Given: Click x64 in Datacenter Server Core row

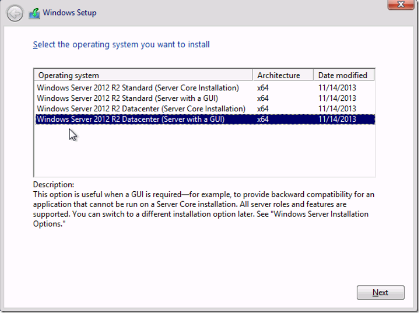Looking at the screenshot, I should pyautogui.click(x=262, y=109).
